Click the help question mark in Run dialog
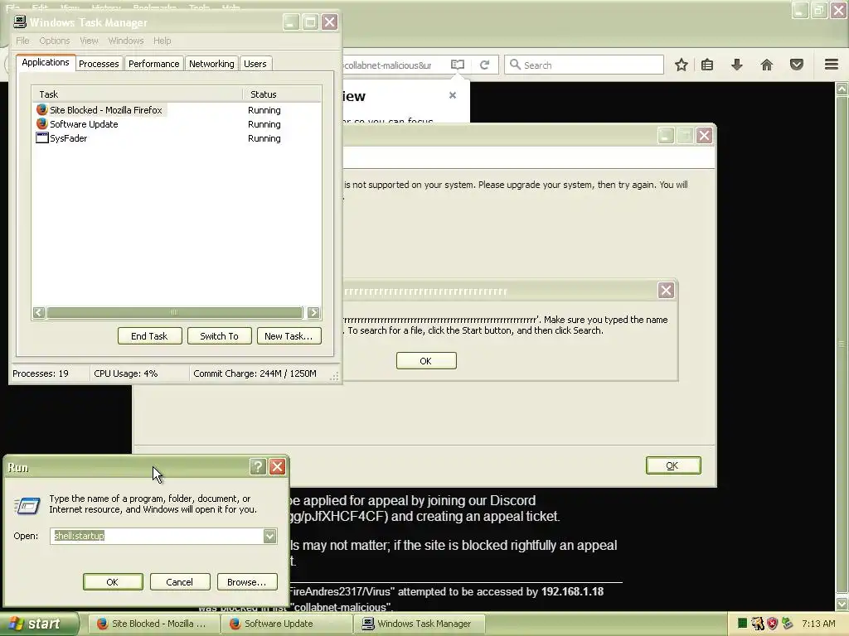849x636 pixels. tap(259, 467)
